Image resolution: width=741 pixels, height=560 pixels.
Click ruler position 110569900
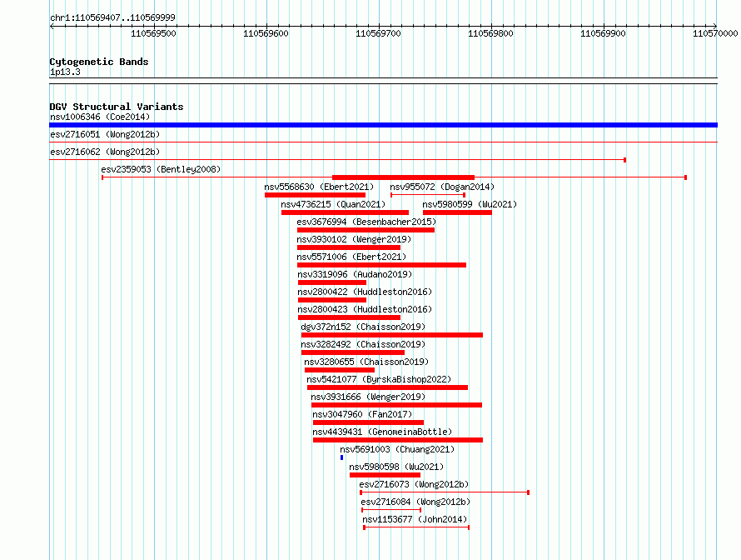click(x=603, y=33)
